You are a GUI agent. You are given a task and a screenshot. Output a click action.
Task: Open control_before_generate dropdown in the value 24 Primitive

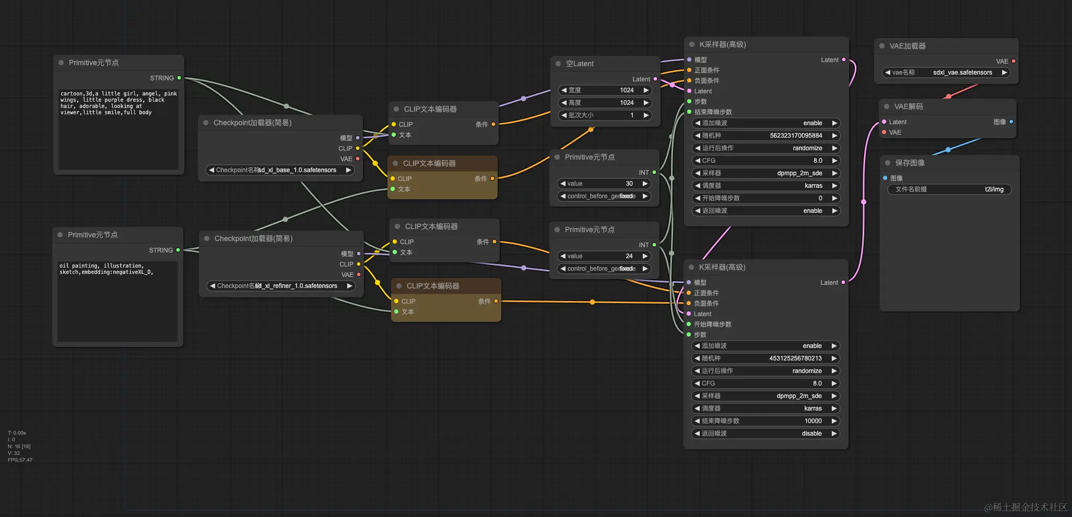604,269
